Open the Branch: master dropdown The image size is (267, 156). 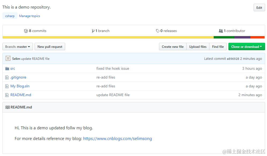(x=17, y=46)
